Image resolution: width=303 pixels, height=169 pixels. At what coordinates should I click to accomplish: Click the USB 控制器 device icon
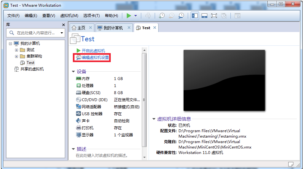coord(78,114)
